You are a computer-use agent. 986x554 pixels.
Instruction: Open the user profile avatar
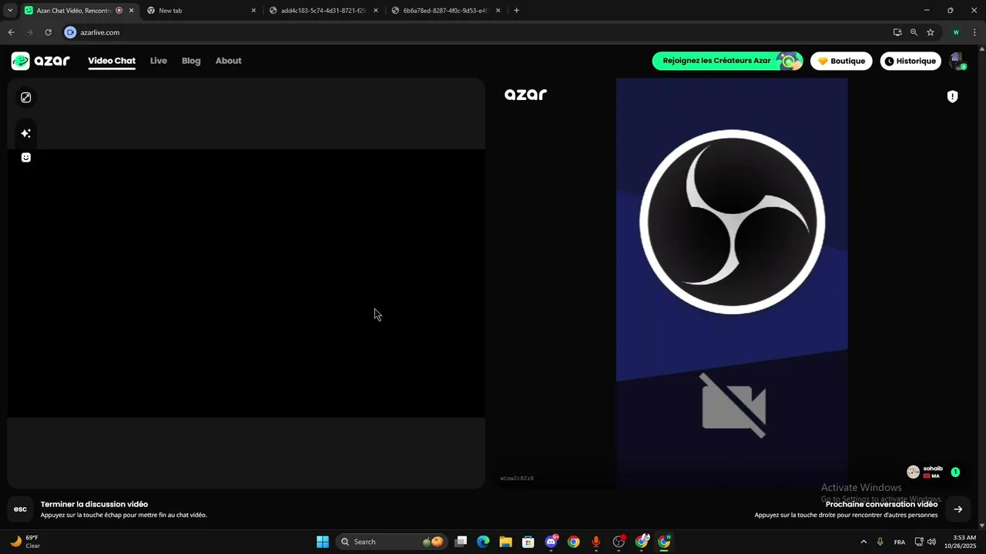pos(957,61)
